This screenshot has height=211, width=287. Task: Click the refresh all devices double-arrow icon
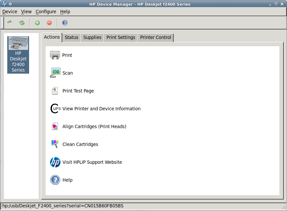coord(22,23)
